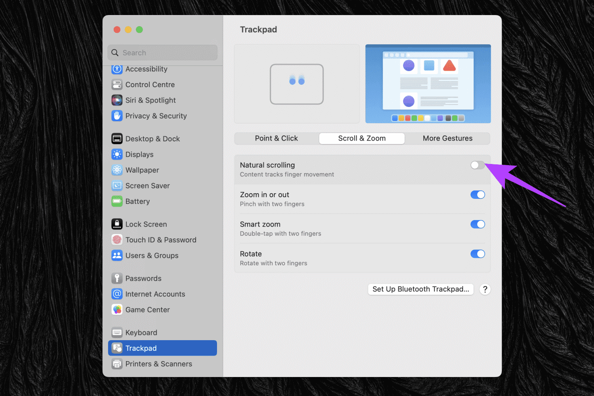Open help with the question mark button
The width and height of the screenshot is (594, 396).
pyautogui.click(x=485, y=289)
